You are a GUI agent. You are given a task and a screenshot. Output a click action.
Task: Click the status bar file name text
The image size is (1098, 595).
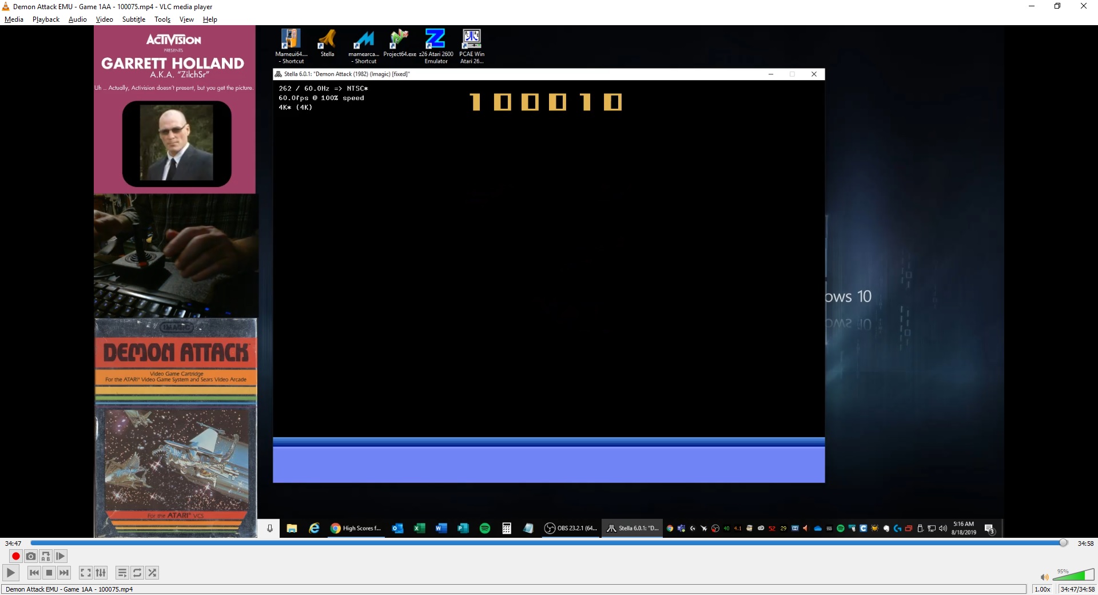click(x=69, y=589)
